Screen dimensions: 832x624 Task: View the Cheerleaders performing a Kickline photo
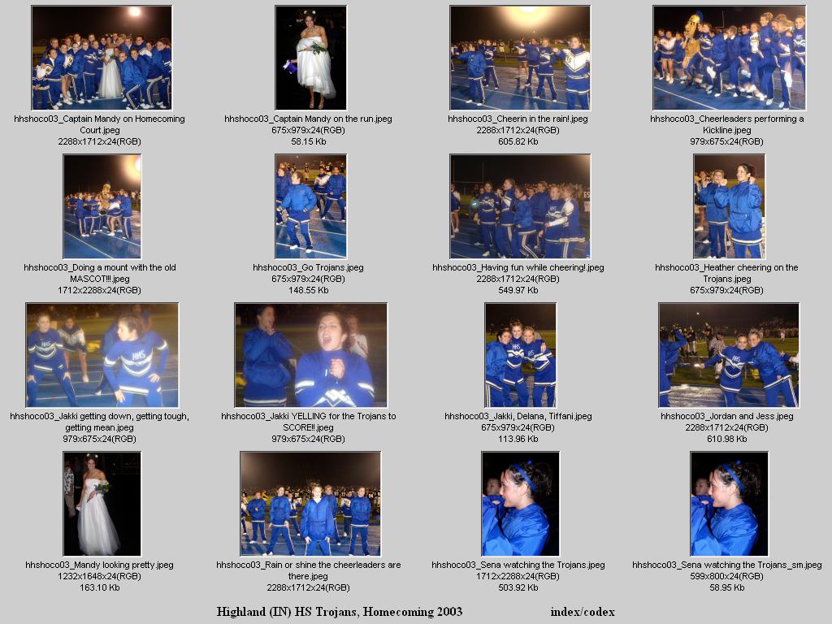(729, 58)
